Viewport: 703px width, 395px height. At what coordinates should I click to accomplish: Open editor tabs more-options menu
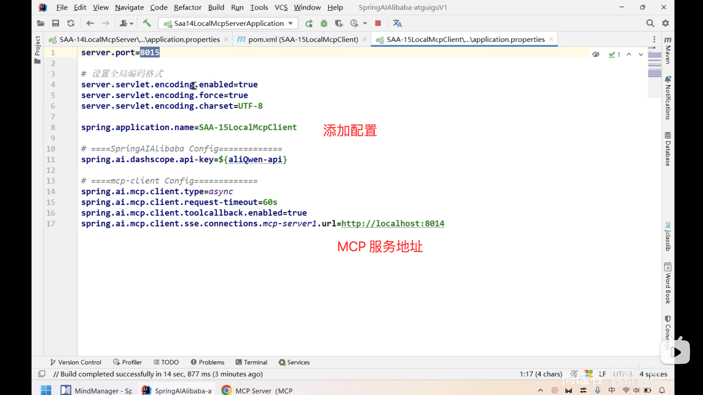click(x=654, y=40)
